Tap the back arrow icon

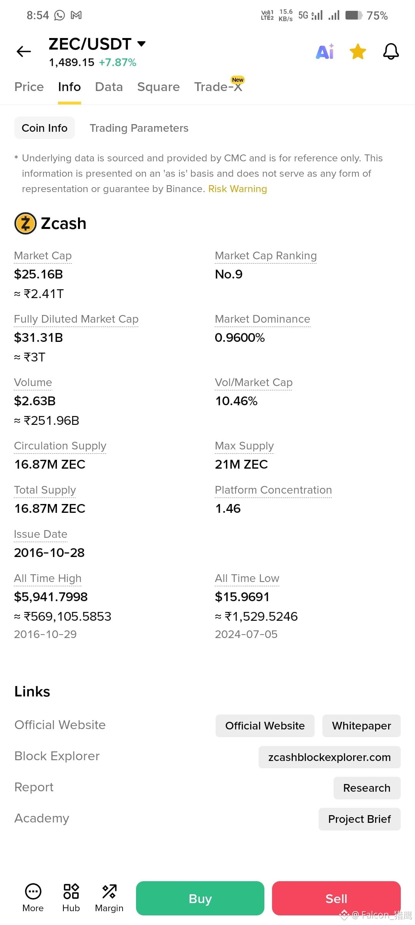pos(24,51)
